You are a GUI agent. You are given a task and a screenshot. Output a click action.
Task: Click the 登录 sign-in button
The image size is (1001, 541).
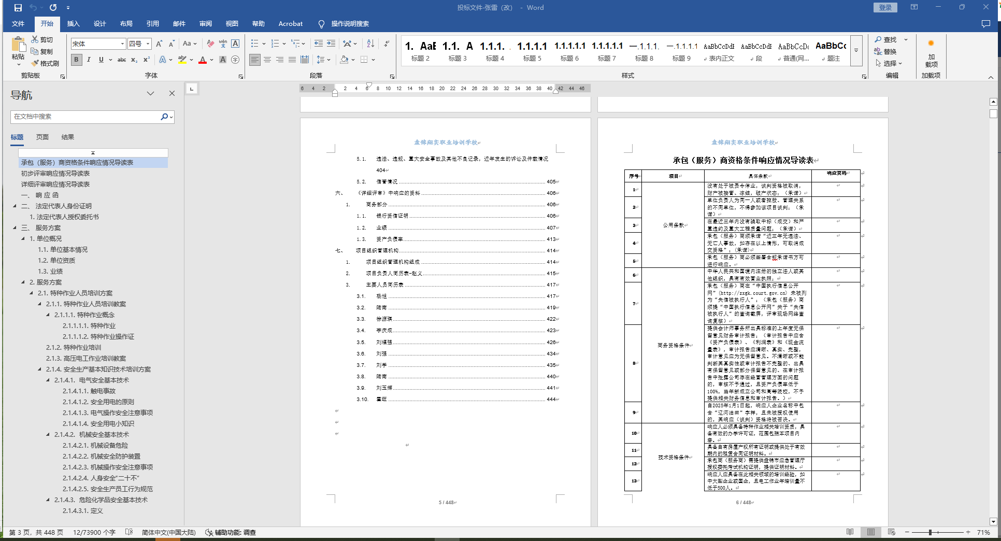[885, 8]
